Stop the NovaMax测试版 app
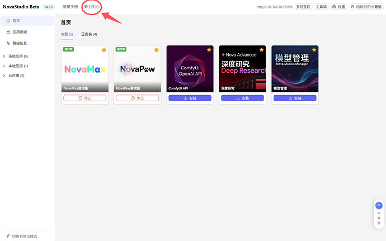The height and width of the screenshot is (241, 386). click(85, 98)
